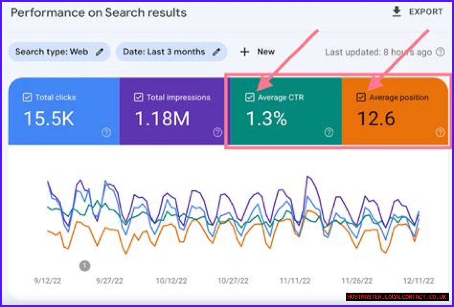Image resolution: width=454 pixels, height=307 pixels.
Task: Click the 10/27/22 axis date label
Action: 233,281
